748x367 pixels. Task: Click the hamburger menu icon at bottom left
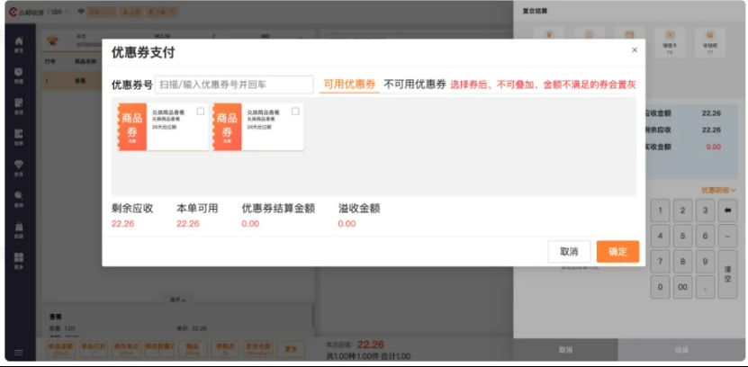19,353
